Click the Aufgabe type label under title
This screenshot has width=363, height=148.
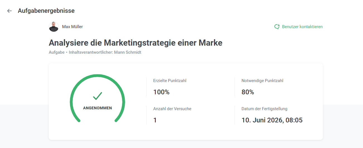click(57, 52)
